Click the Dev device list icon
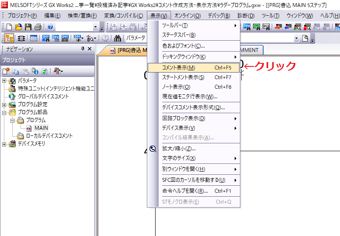This screenshot has width=340, height=236. (56, 38)
